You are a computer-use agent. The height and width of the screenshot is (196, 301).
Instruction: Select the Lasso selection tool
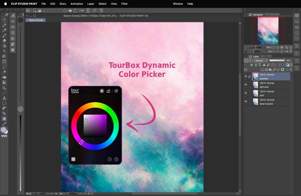click(4, 67)
